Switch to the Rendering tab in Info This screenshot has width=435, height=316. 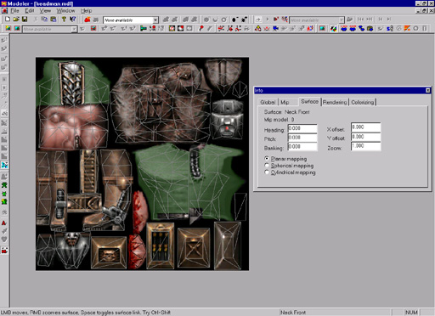[x=335, y=102]
